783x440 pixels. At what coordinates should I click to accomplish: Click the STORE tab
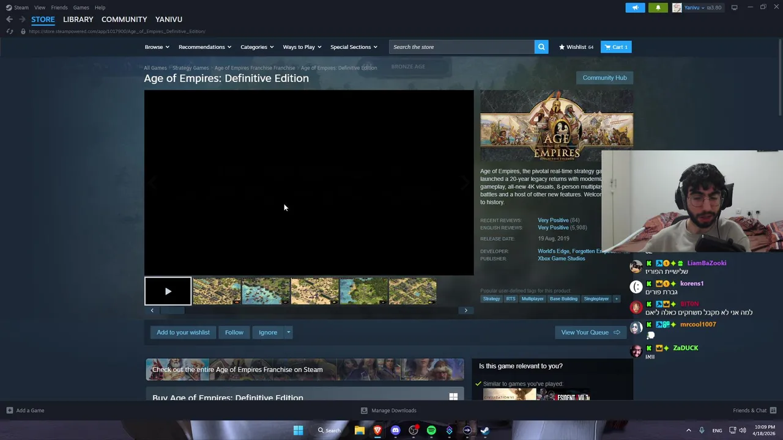click(x=43, y=20)
